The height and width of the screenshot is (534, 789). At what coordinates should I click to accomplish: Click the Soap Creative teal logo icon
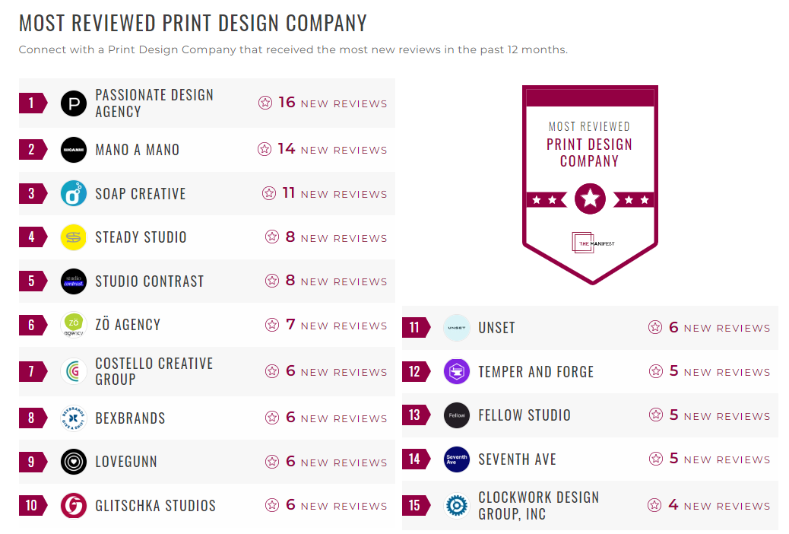(x=73, y=193)
